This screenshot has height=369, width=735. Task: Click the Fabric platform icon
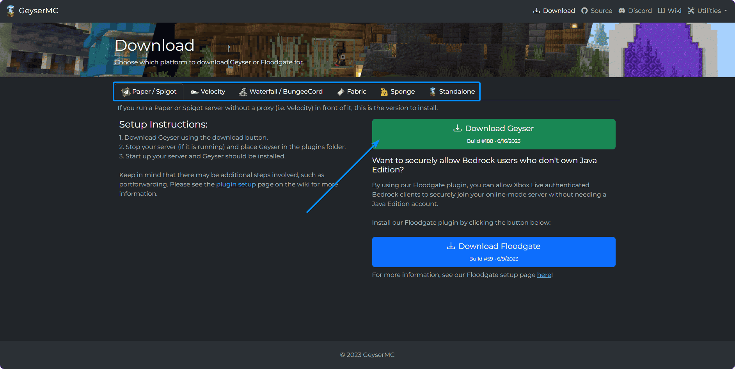click(x=341, y=92)
